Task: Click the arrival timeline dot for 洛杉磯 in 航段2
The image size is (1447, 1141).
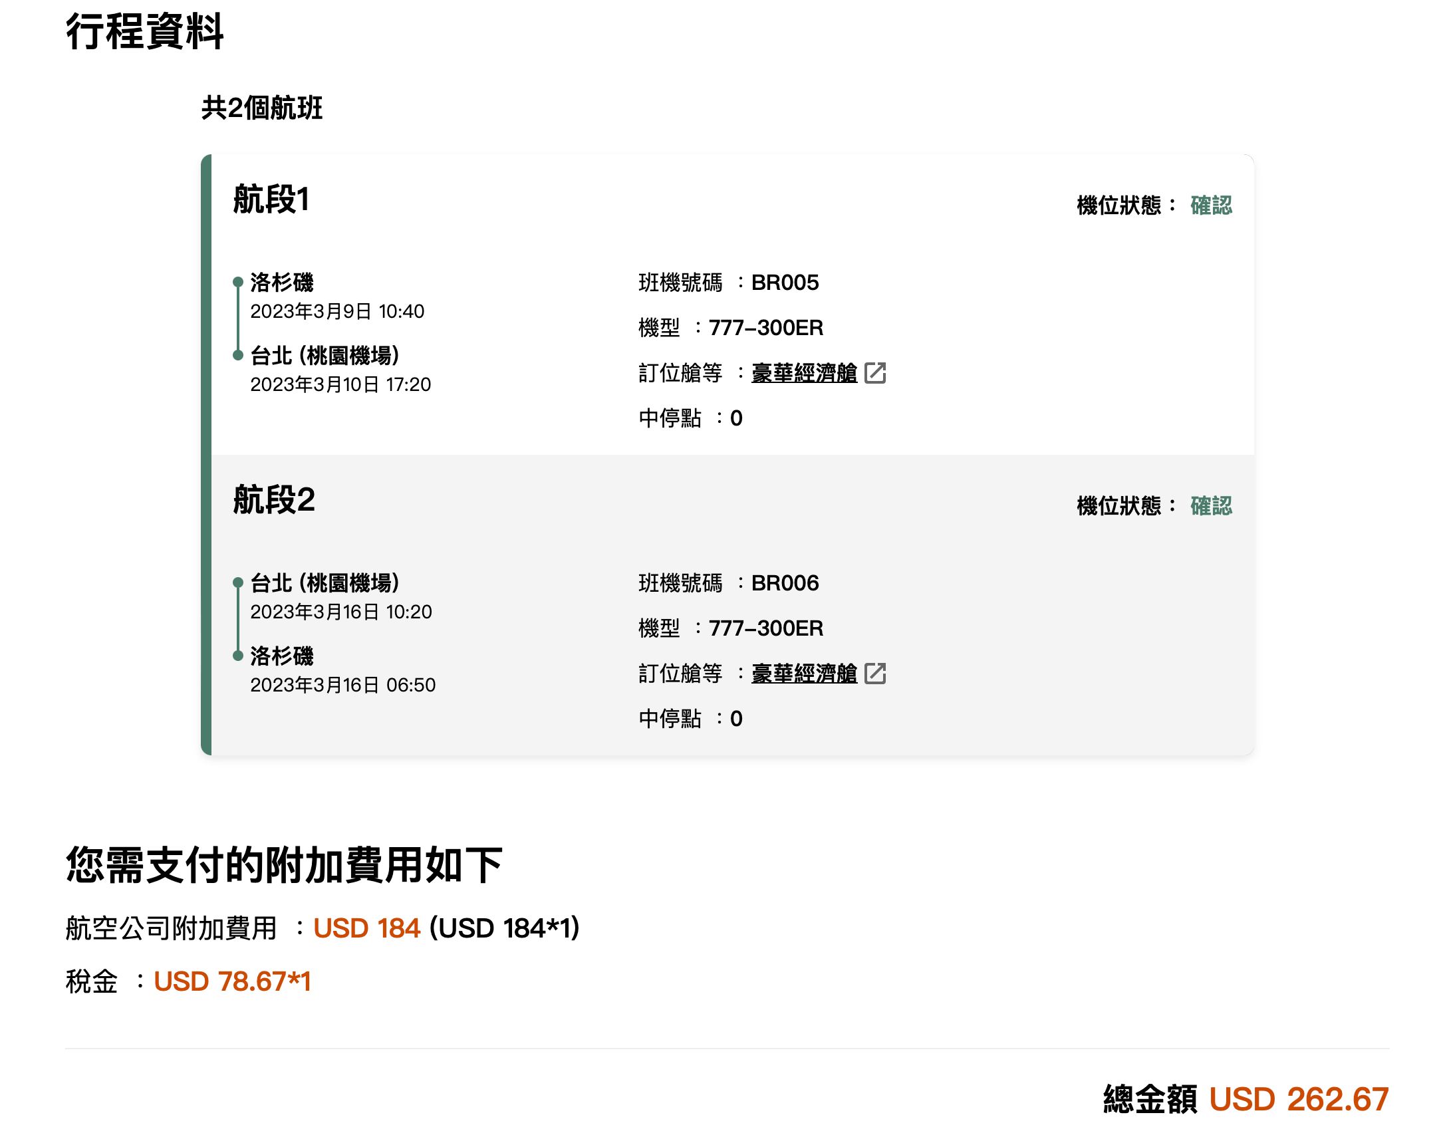Action: click(x=238, y=656)
